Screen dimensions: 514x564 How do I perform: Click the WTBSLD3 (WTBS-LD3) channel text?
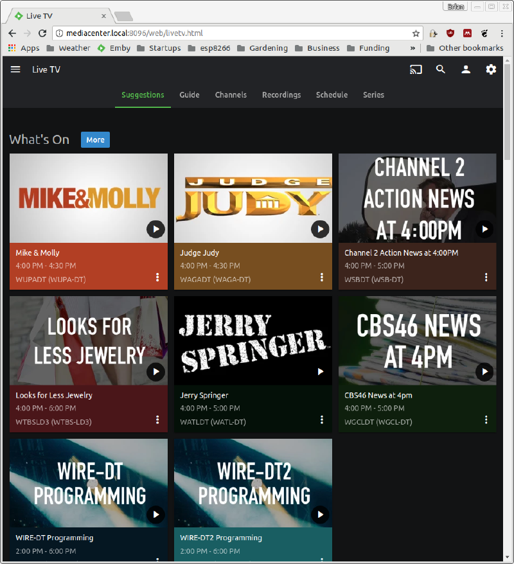tap(53, 422)
